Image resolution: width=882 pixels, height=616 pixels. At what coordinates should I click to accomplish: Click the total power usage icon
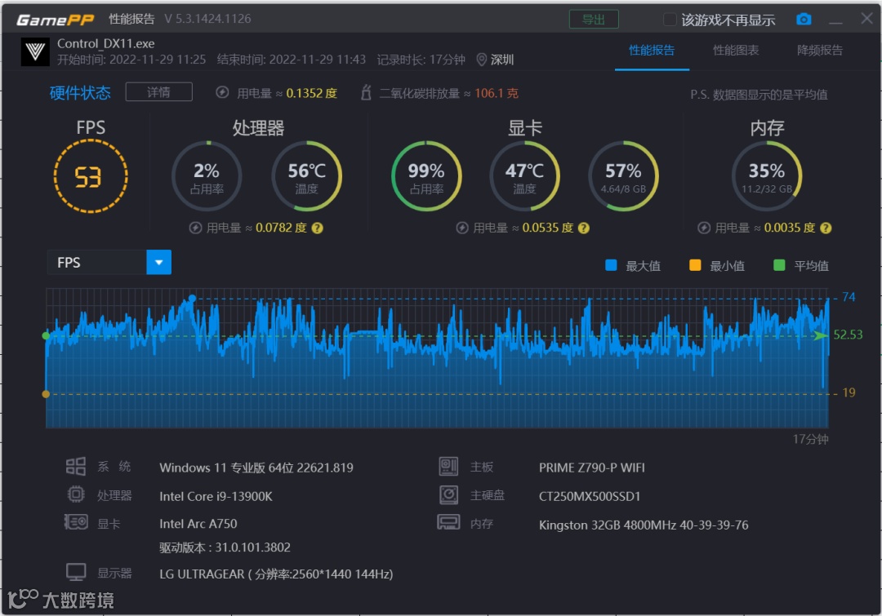click(222, 93)
